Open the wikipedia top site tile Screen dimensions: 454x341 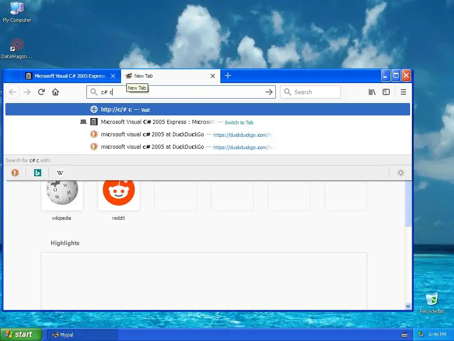(x=62, y=195)
